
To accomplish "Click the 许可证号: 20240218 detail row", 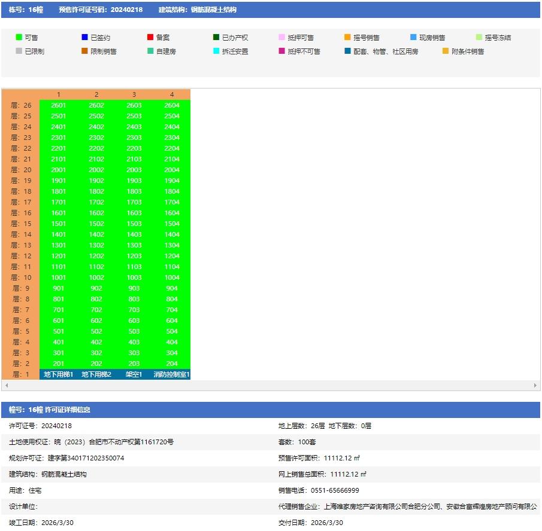I will (x=41, y=426).
